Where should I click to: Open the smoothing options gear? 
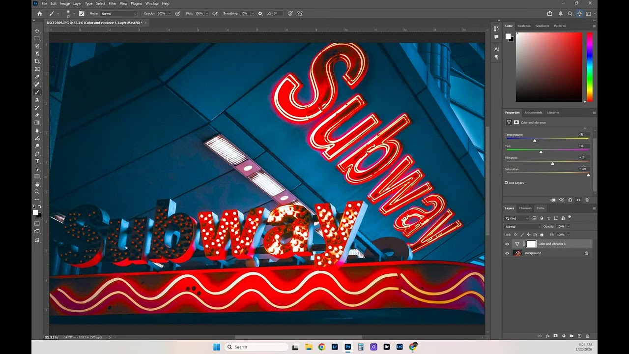tap(260, 13)
